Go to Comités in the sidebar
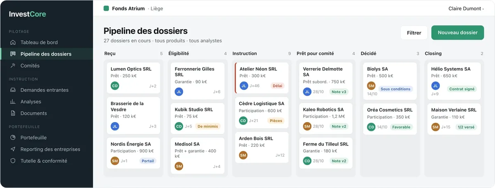 click(46, 66)
